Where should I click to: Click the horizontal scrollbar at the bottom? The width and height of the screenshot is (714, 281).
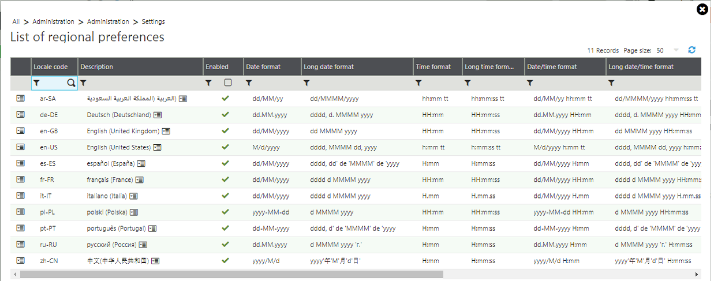[x=231, y=275]
